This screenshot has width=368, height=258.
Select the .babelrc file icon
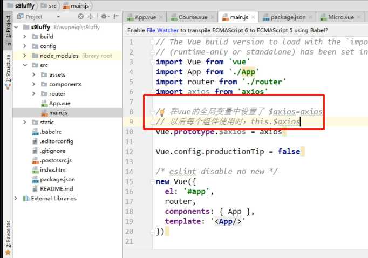point(35,132)
